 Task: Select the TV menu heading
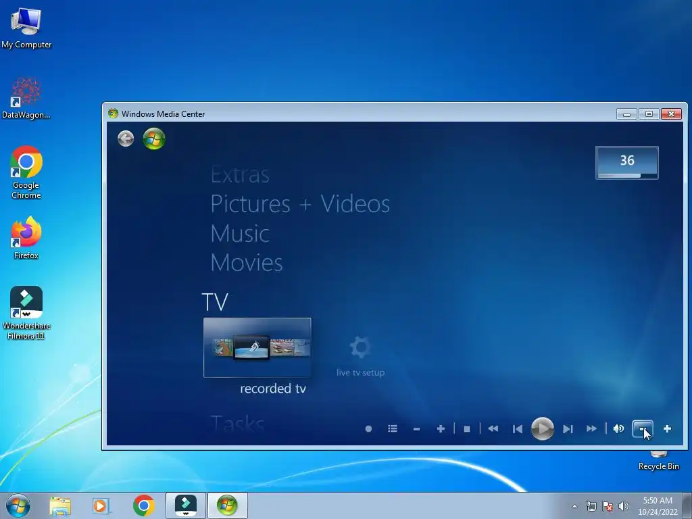215,302
